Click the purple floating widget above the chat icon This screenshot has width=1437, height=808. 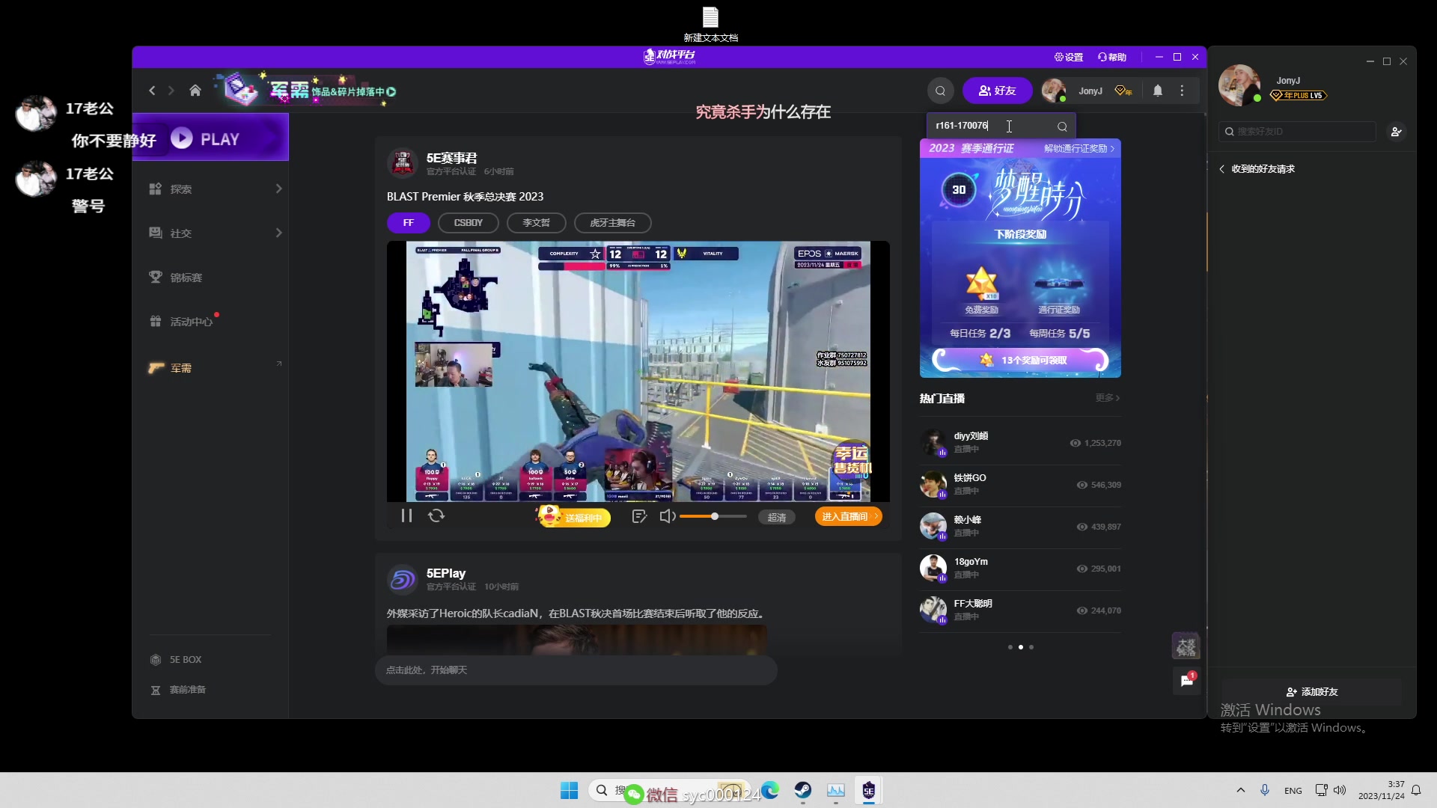coord(1186,646)
